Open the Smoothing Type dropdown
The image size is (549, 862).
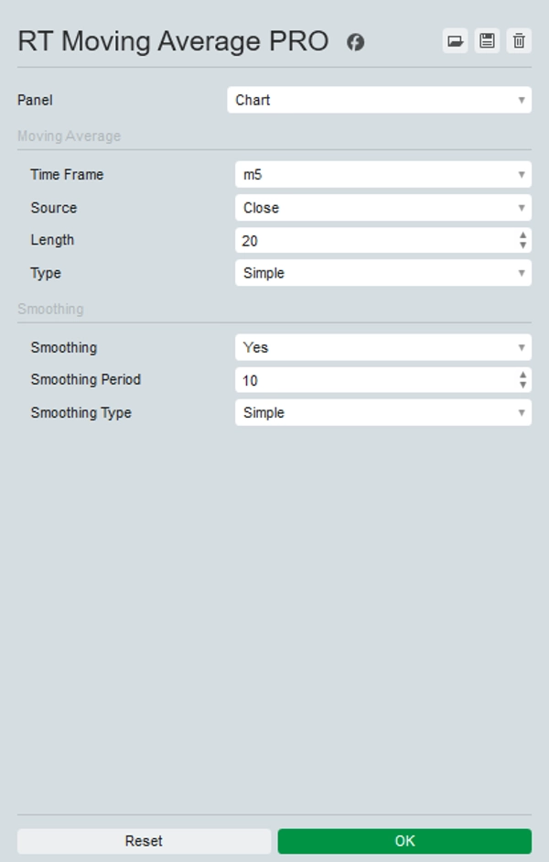point(382,412)
